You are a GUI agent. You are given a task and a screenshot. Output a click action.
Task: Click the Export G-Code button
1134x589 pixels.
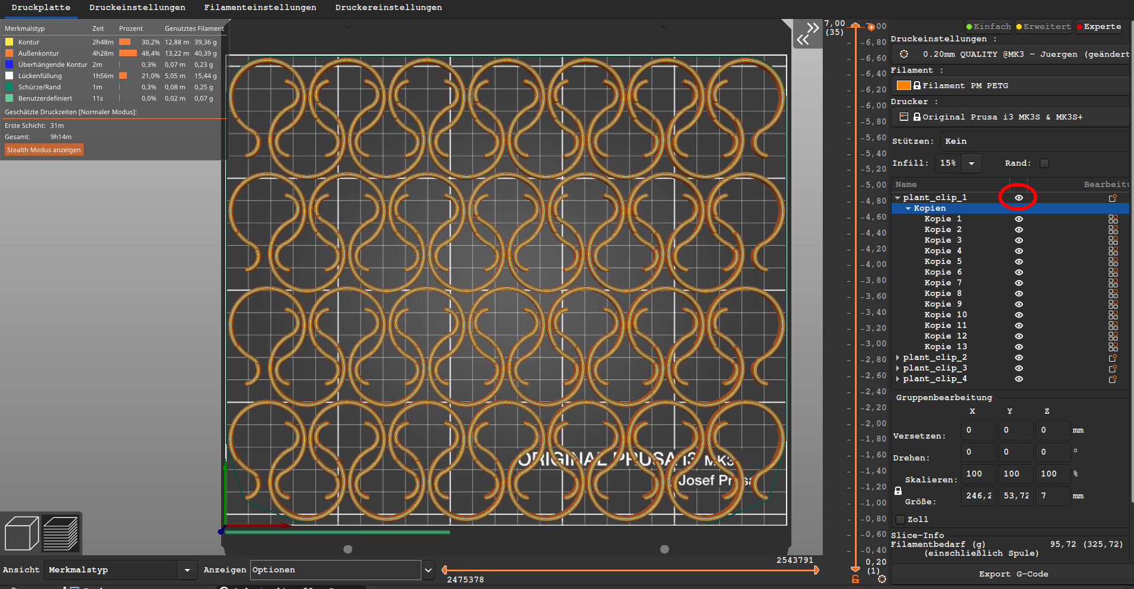(x=1013, y=574)
